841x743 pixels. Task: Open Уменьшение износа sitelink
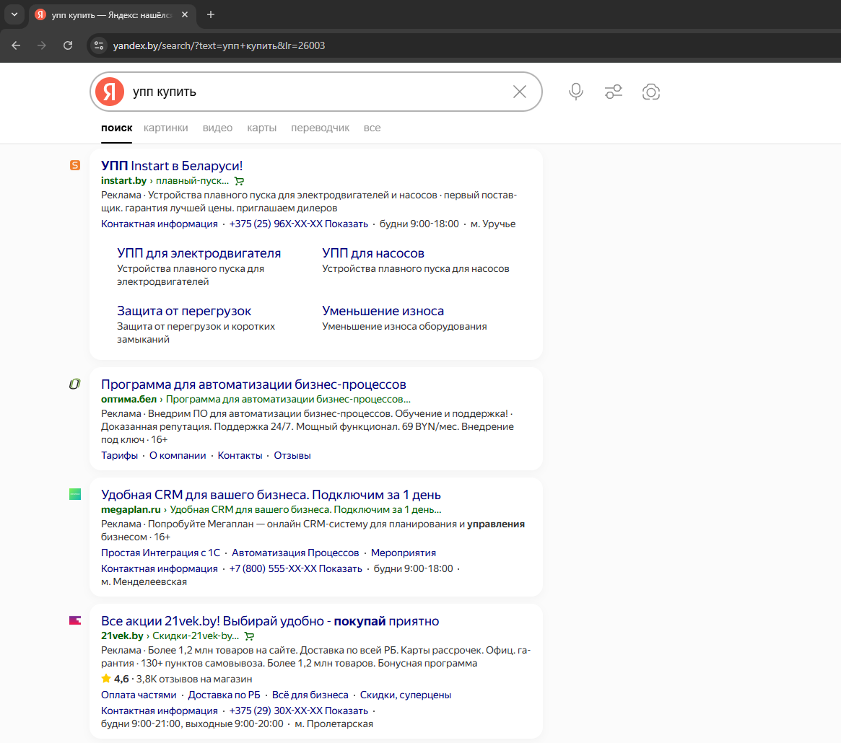(x=383, y=311)
